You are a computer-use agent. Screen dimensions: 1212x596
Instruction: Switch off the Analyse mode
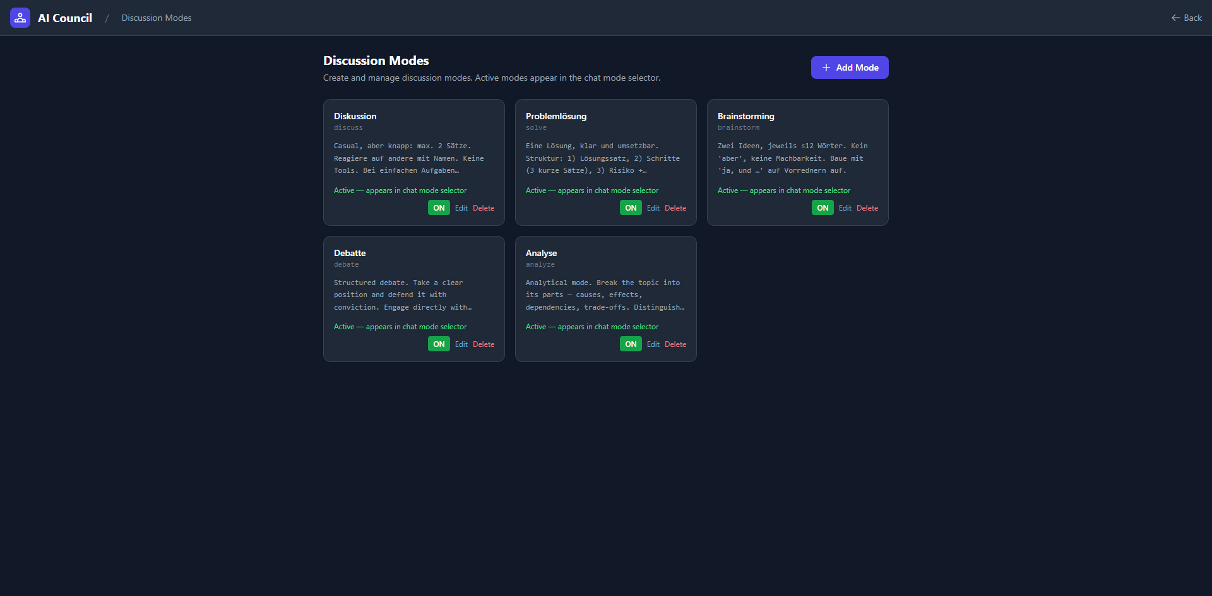click(631, 344)
